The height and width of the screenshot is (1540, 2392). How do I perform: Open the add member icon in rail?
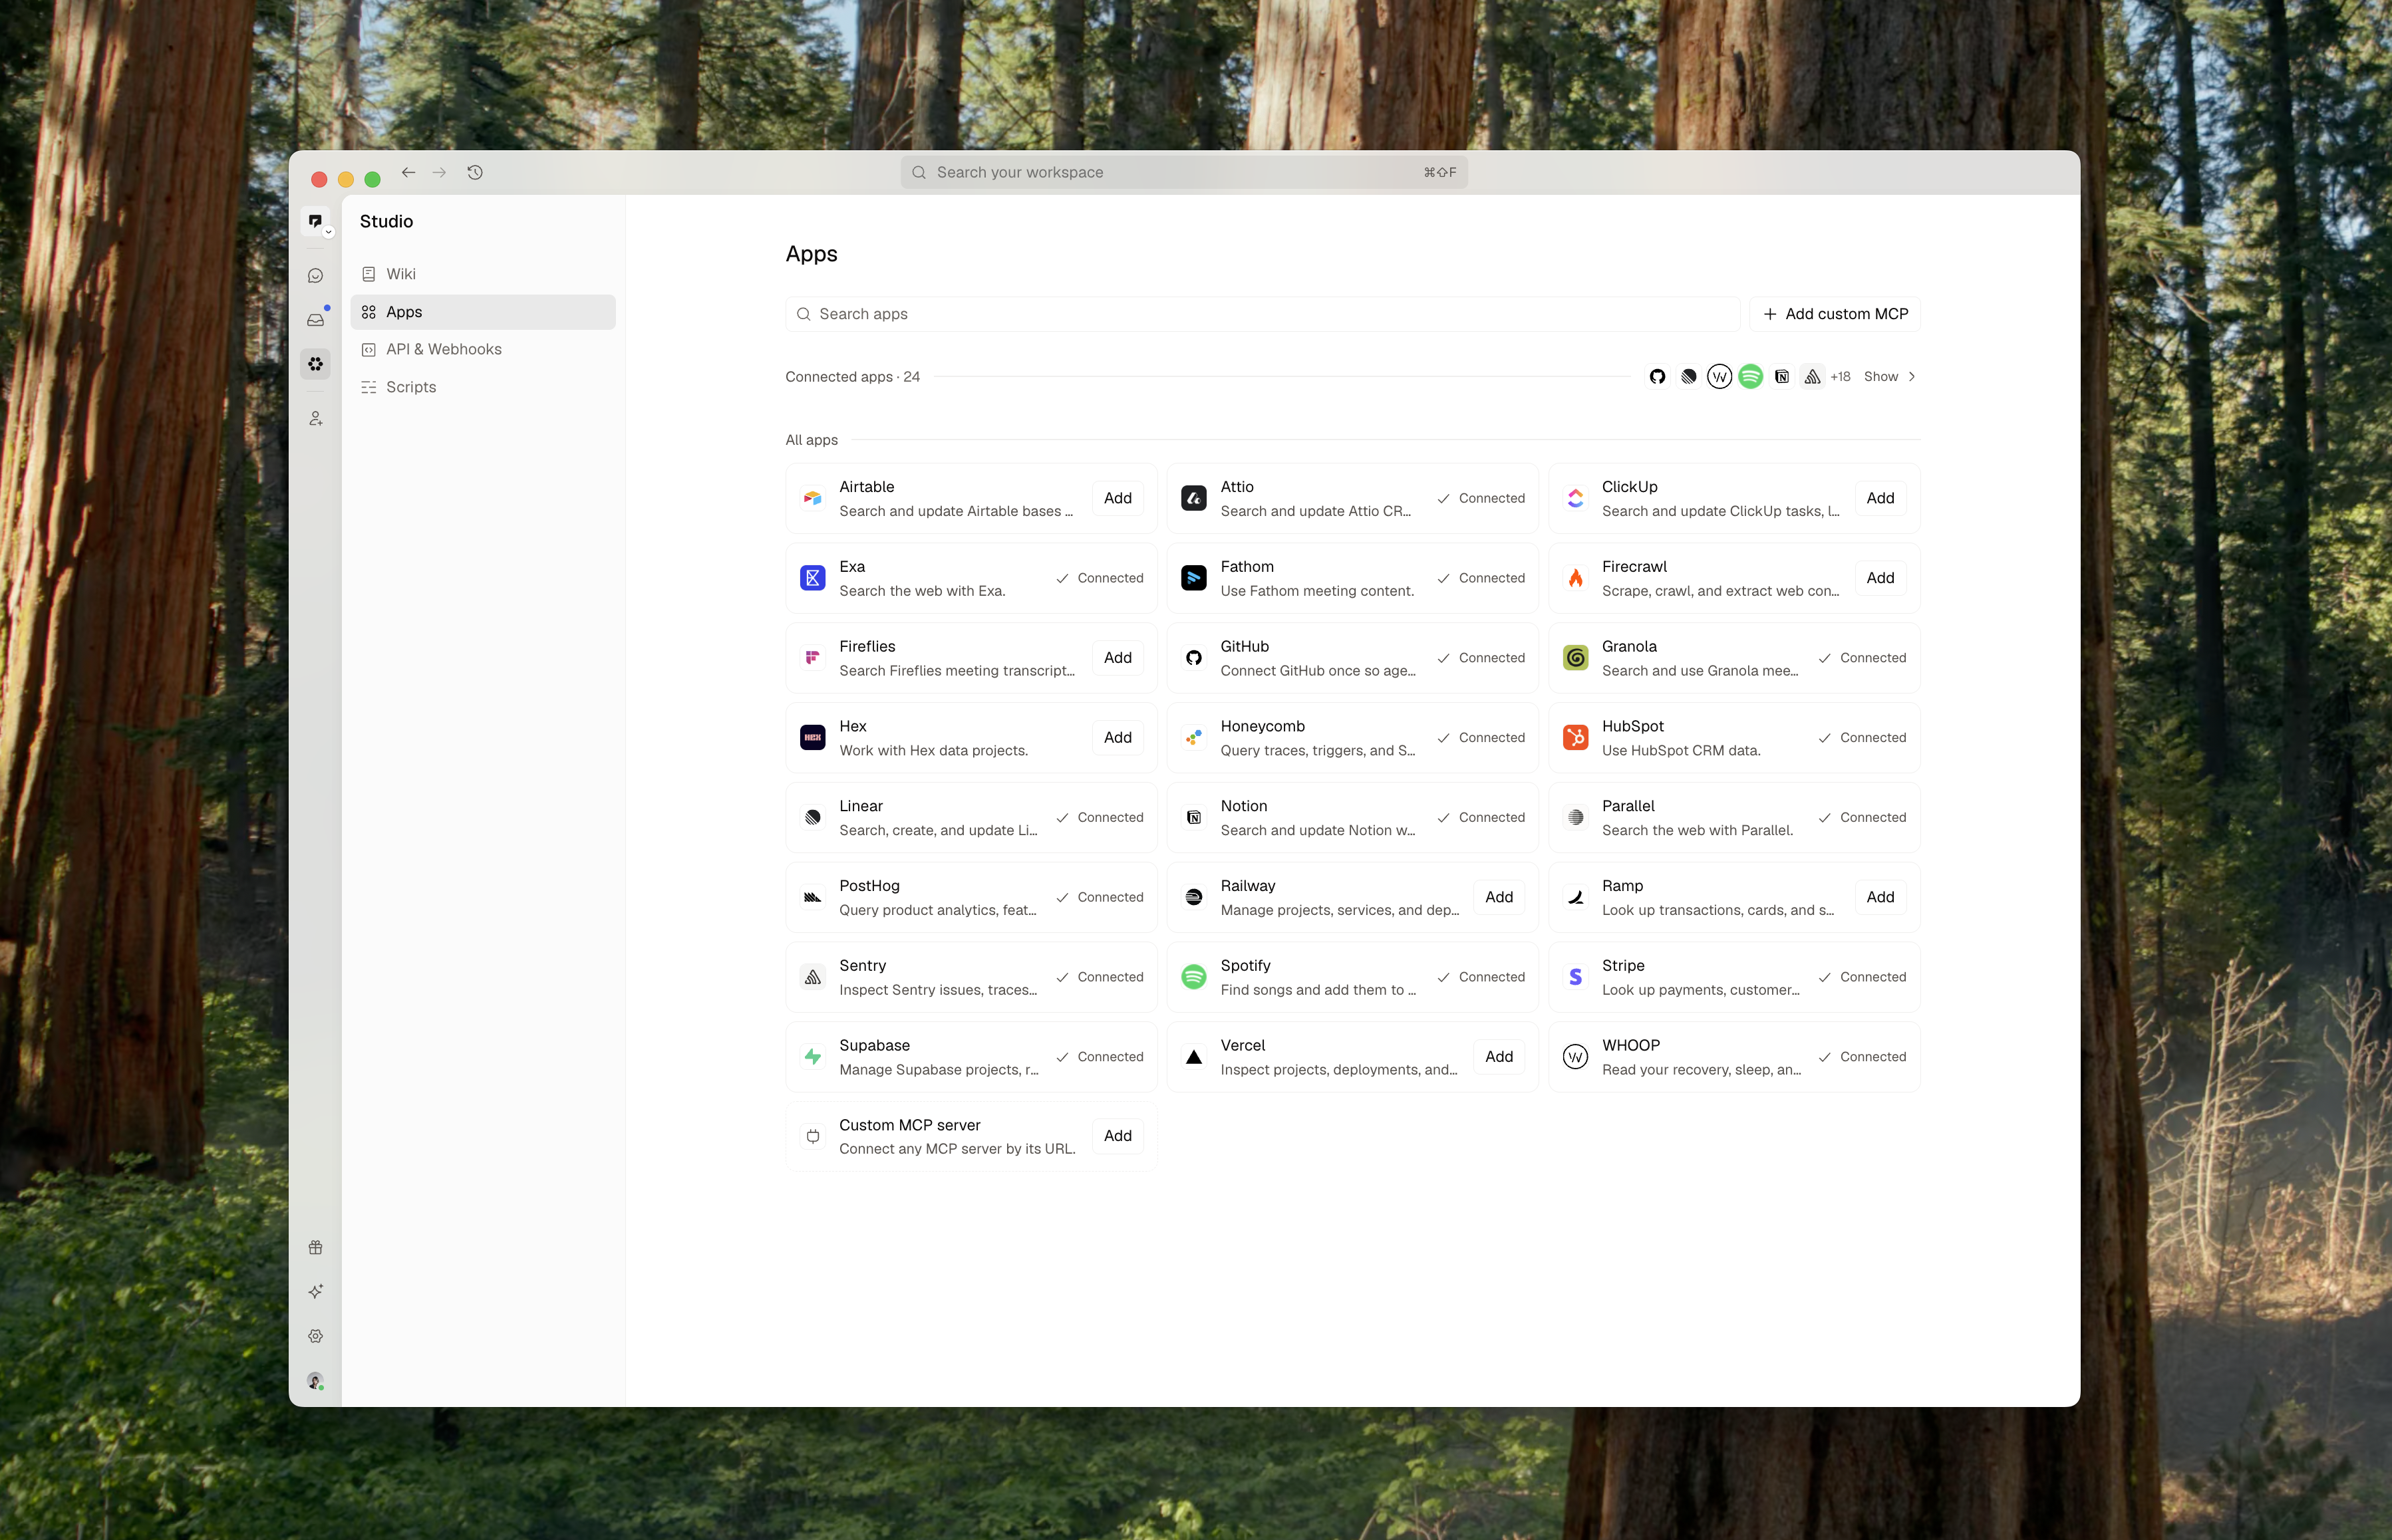tap(315, 419)
